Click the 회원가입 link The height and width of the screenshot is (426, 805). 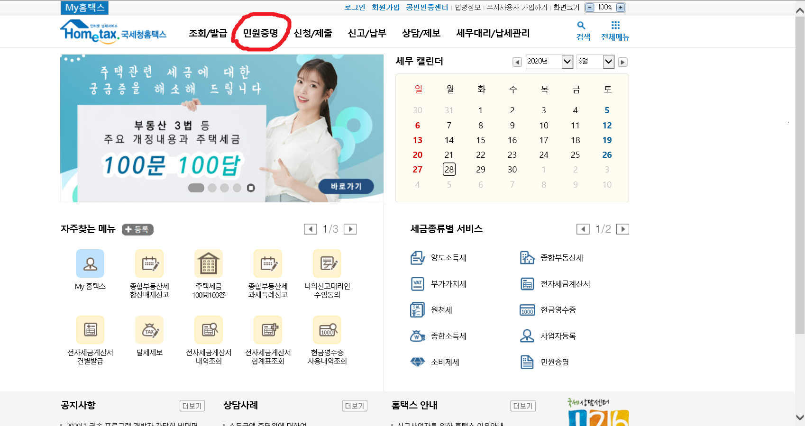[386, 8]
